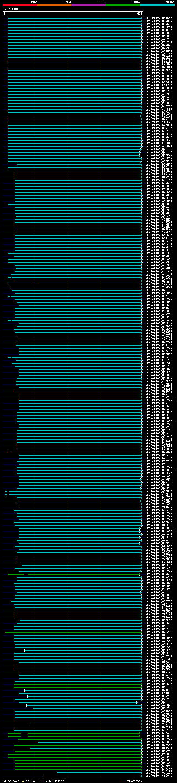This screenshot has height=783, width=177.
Task: Select hit label UniRef100_B6K6K7
Action: pos(159,235)
